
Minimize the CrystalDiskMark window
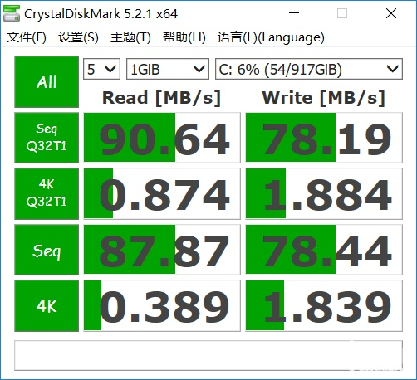(x=294, y=13)
